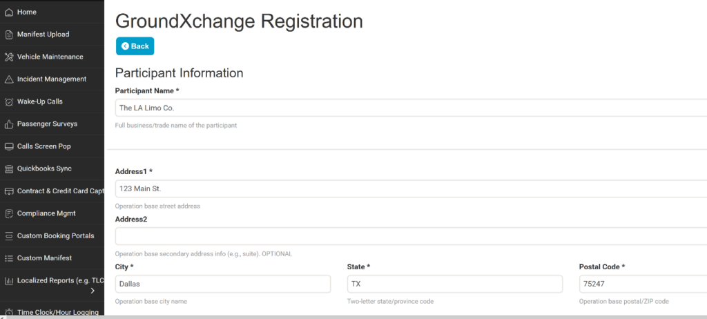
Task: Open Custom Booking Portals menu item
Action: pos(55,235)
